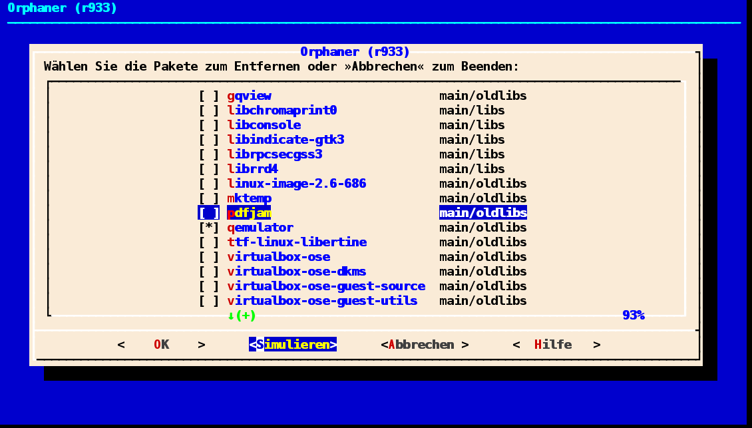Image resolution: width=752 pixels, height=428 pixels.
Task: Open Hilfe for help
Action: [x=556, y=345]
